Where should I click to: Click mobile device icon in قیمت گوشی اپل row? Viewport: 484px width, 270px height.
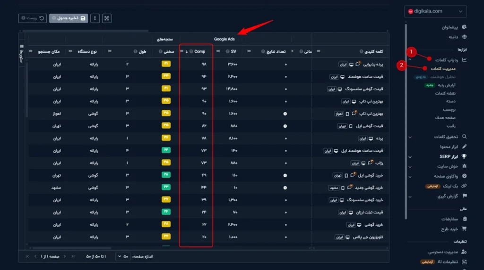[x=351, y=126]
